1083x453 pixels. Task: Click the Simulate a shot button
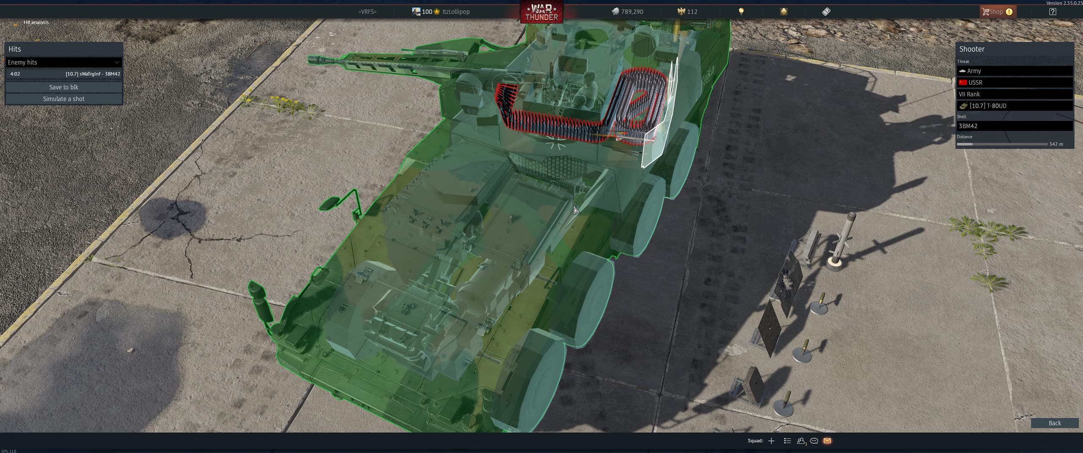click(x=64, y=99)
